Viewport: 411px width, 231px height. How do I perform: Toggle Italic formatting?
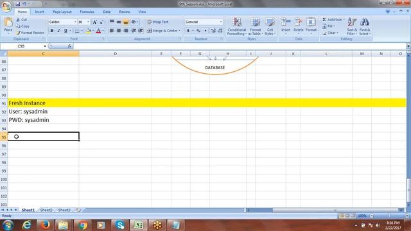(x=58, y=31)
